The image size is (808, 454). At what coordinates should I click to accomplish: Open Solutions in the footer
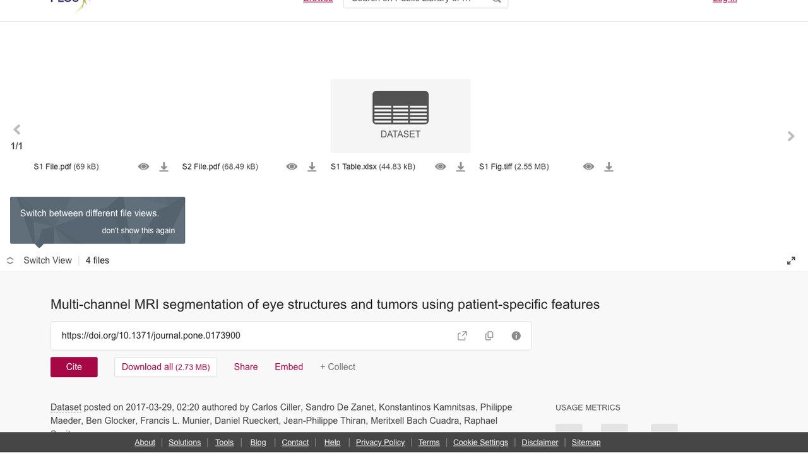[x=184, y=443]
